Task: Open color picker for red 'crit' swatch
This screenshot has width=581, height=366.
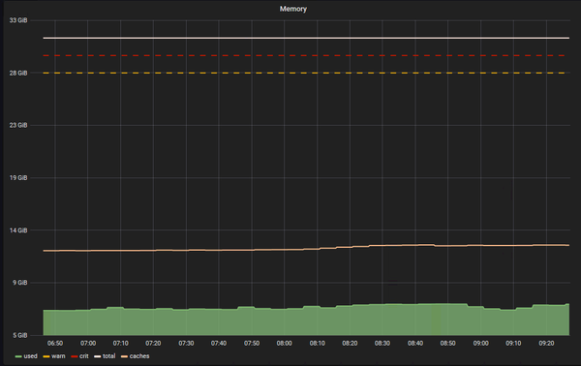Action: (x=75, y=356)
